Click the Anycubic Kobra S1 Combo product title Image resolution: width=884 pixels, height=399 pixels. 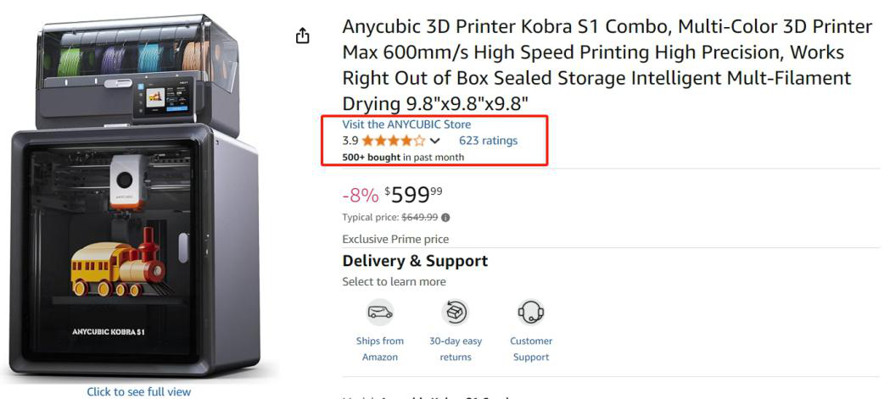click(607, 65)
